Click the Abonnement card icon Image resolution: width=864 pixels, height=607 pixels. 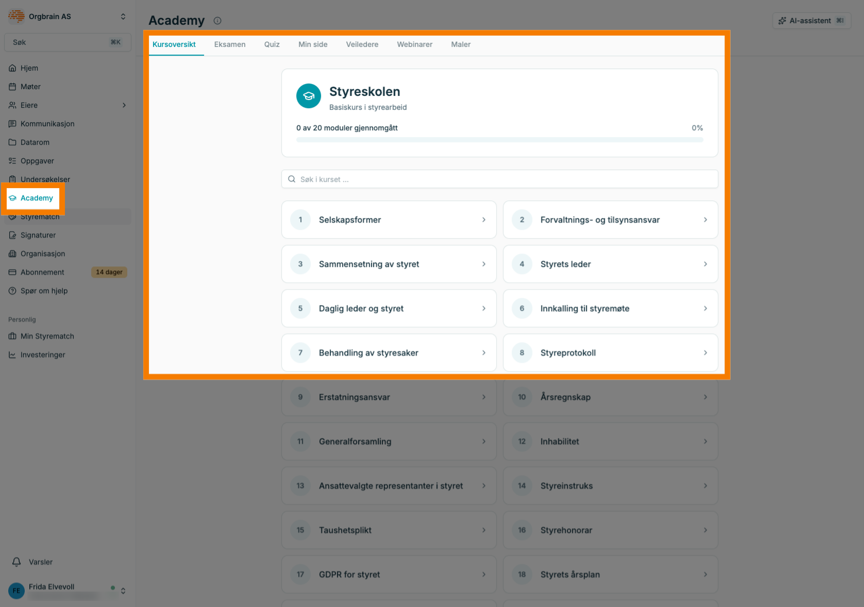point(12,272)
